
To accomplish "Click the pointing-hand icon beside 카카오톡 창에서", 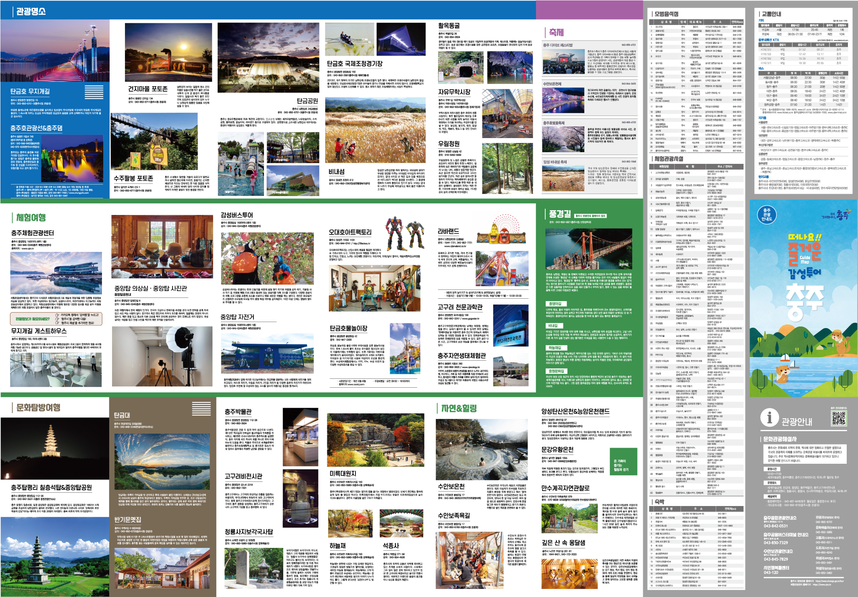I will 57,315.
